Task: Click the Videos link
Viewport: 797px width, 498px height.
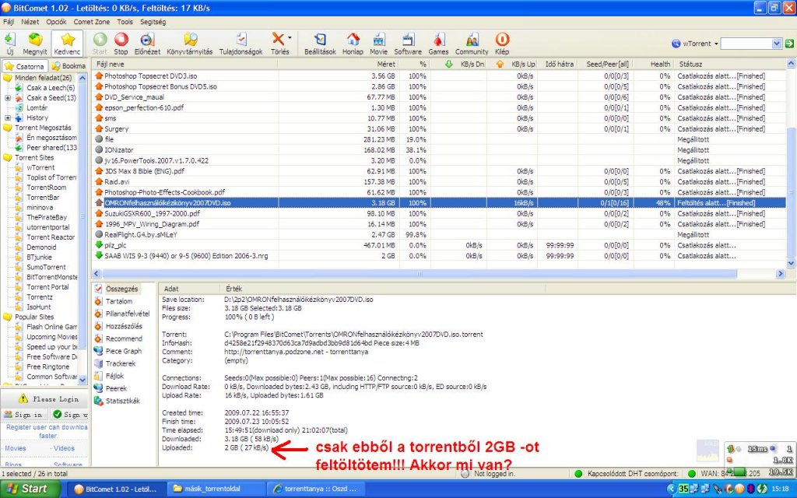Action: point(64,448)
